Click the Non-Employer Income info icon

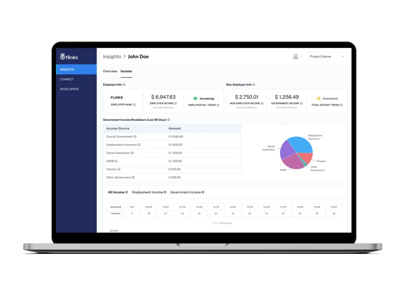coord(263,103)
